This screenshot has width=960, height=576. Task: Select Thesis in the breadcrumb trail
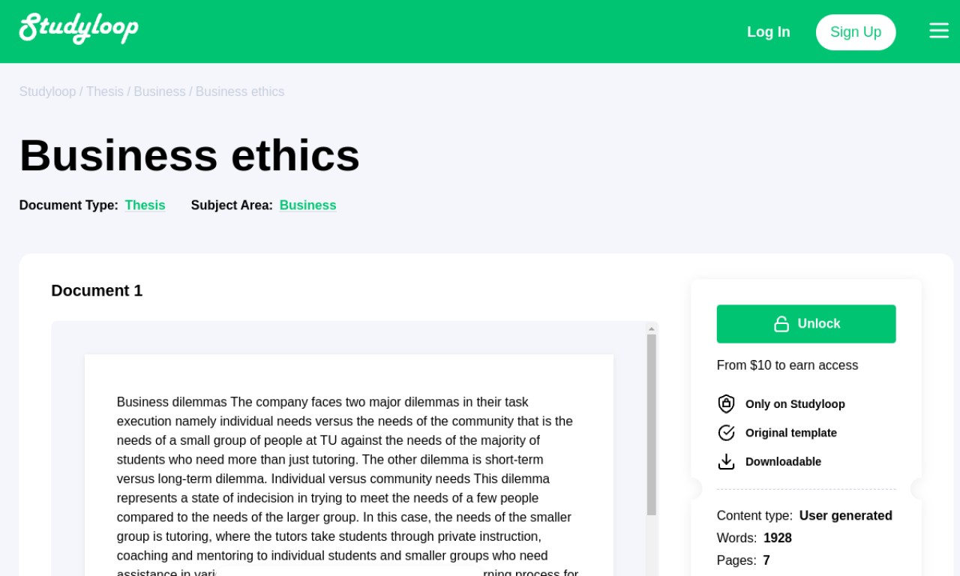coord(105,91)
